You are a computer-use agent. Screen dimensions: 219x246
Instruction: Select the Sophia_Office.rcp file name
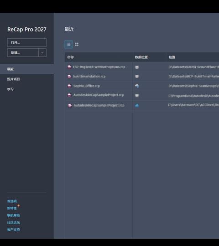pos(87,86)
